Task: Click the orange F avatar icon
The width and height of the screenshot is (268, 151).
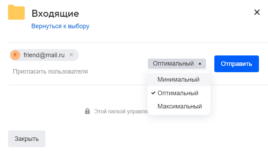Action: 15,55
